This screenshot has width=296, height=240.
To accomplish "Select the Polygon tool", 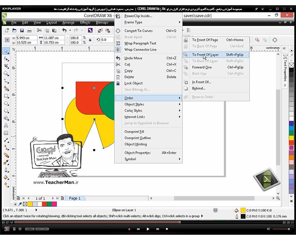I will click(x=6, y=111).
